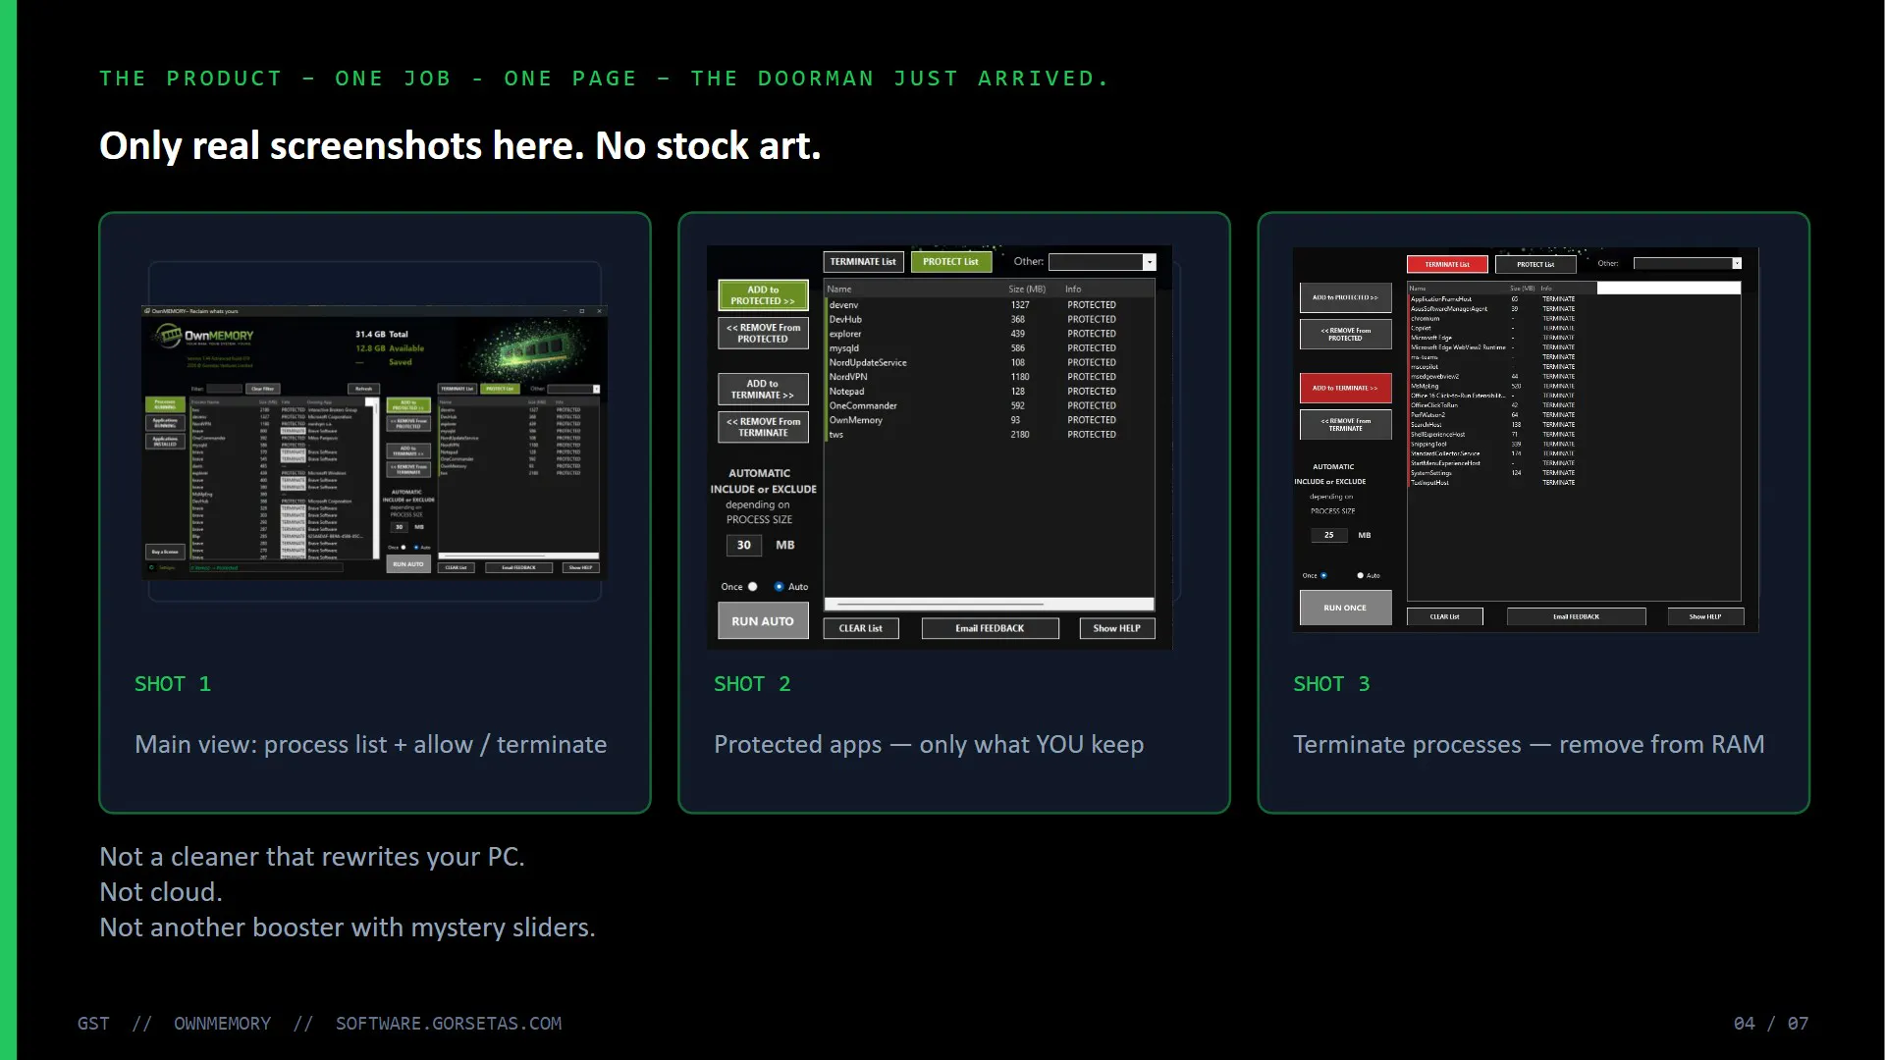The width and height of the screenshot is (1885, 1060).
Task: Click the 25 MB size field in Shot 3
Action: pos(1328,535)
